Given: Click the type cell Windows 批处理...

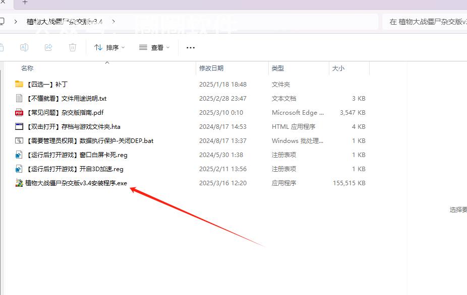Looking at the screenshot, I should [297, 140].
